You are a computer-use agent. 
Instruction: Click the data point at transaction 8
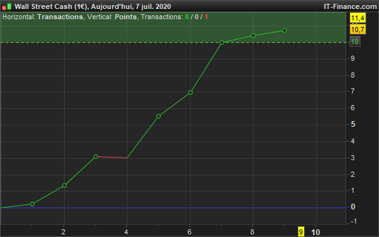point(254,36)
